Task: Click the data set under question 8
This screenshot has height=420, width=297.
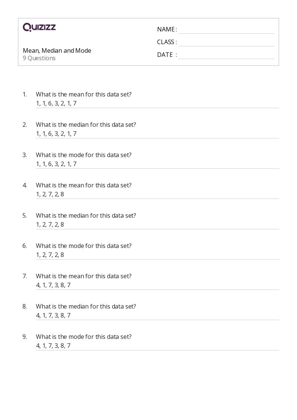Action: [x=53, y=315]
